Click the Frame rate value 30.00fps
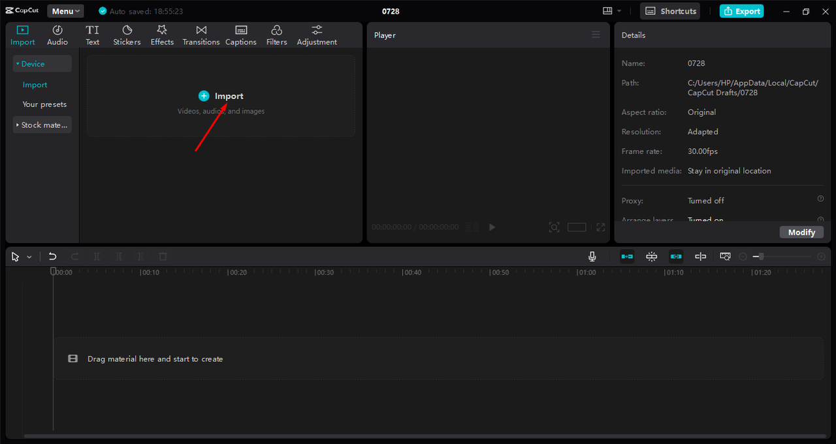Viewport: 836px width, 444px height. pyautogui.click(x=703, y=151)
